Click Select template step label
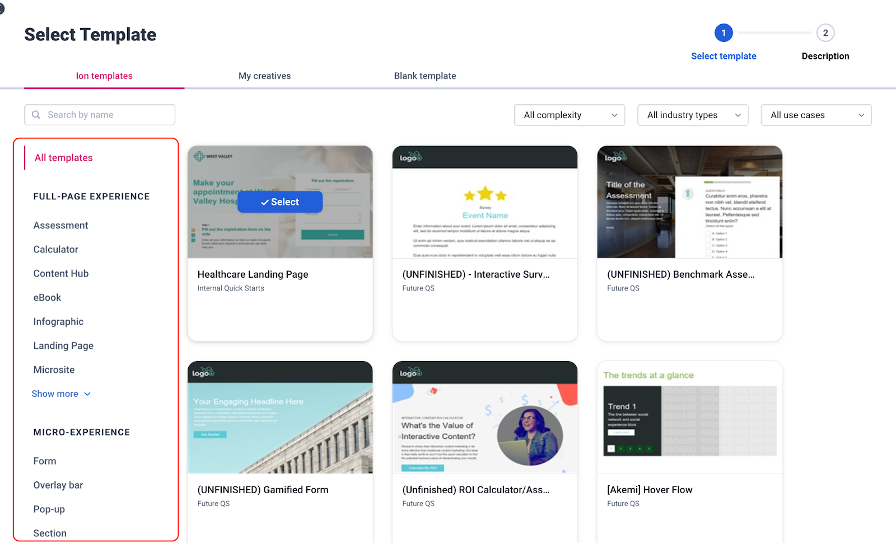The image size is (896, 543). pyautogui.click(x=724, y=56)
